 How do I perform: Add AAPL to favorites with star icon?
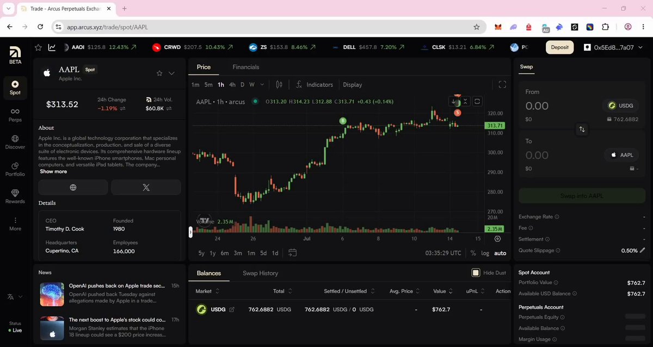point(159,73)
